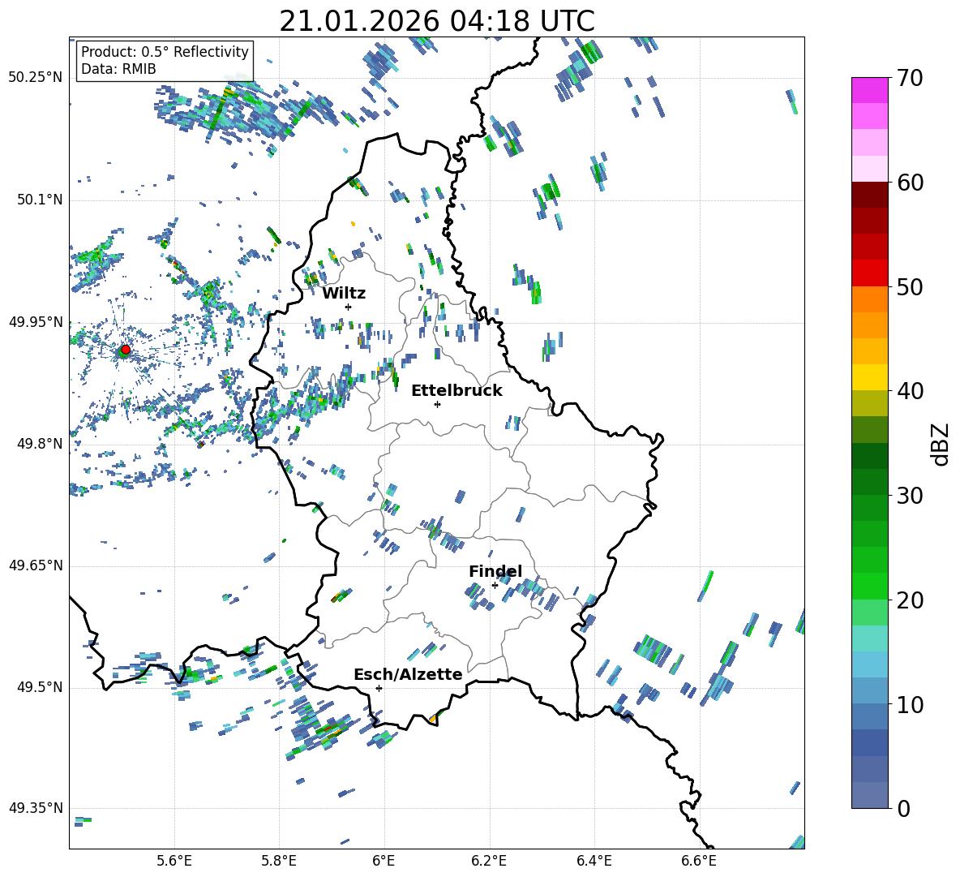
Task: Click the timestamp title 21.01.2026 04:18 UTC
Action: 436,21
